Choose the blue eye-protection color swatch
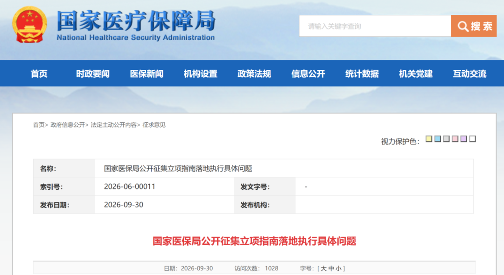504x275 pixels. pyautogui.click(x=437, y=139)
